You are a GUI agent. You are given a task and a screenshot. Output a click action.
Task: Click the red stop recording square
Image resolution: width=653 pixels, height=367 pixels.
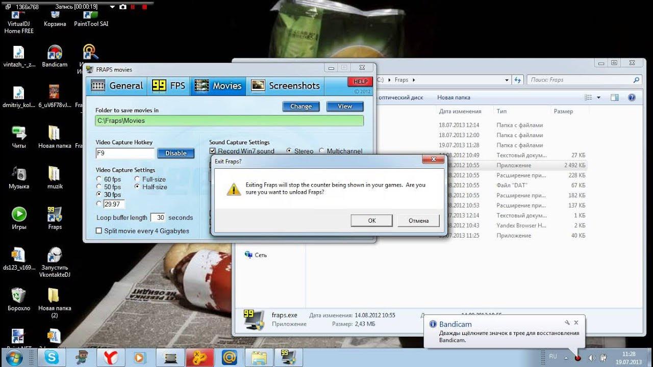pyautogui.click(x=144, y=7)
